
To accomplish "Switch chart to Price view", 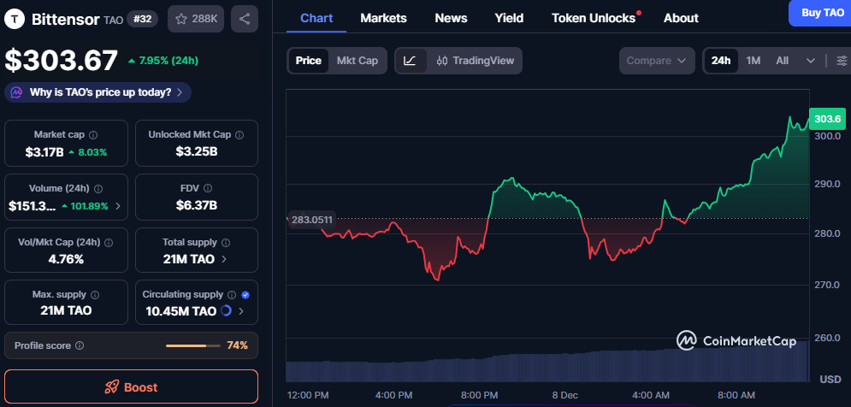I will coord(309,61).
